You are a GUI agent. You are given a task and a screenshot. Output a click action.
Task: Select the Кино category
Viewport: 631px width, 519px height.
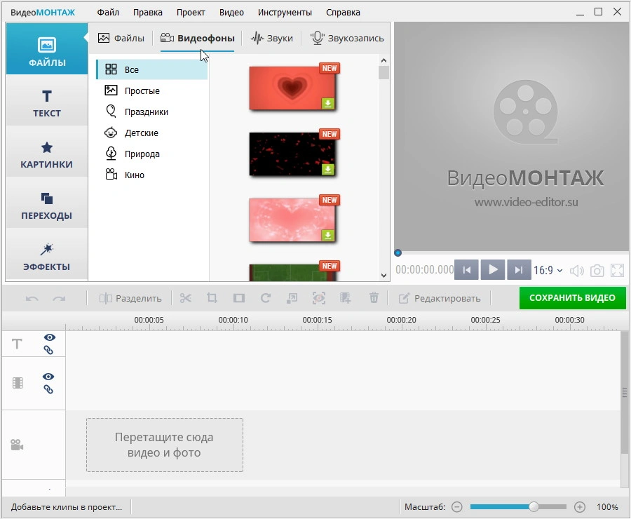pos(152,175)
